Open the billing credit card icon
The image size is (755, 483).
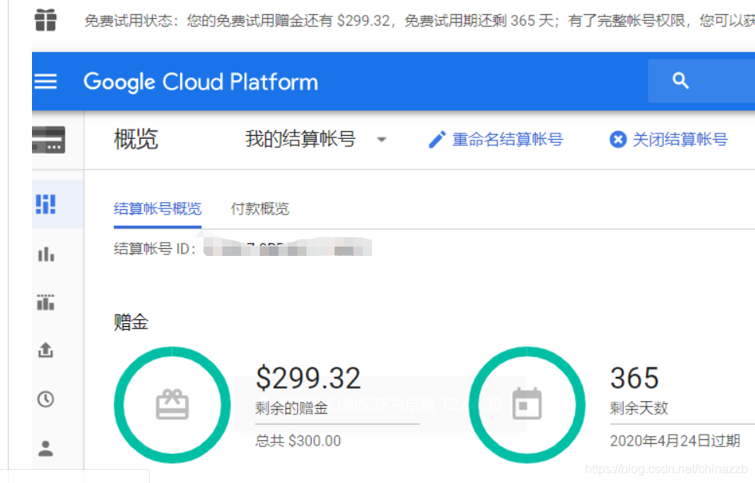click(x=48, y=140)
